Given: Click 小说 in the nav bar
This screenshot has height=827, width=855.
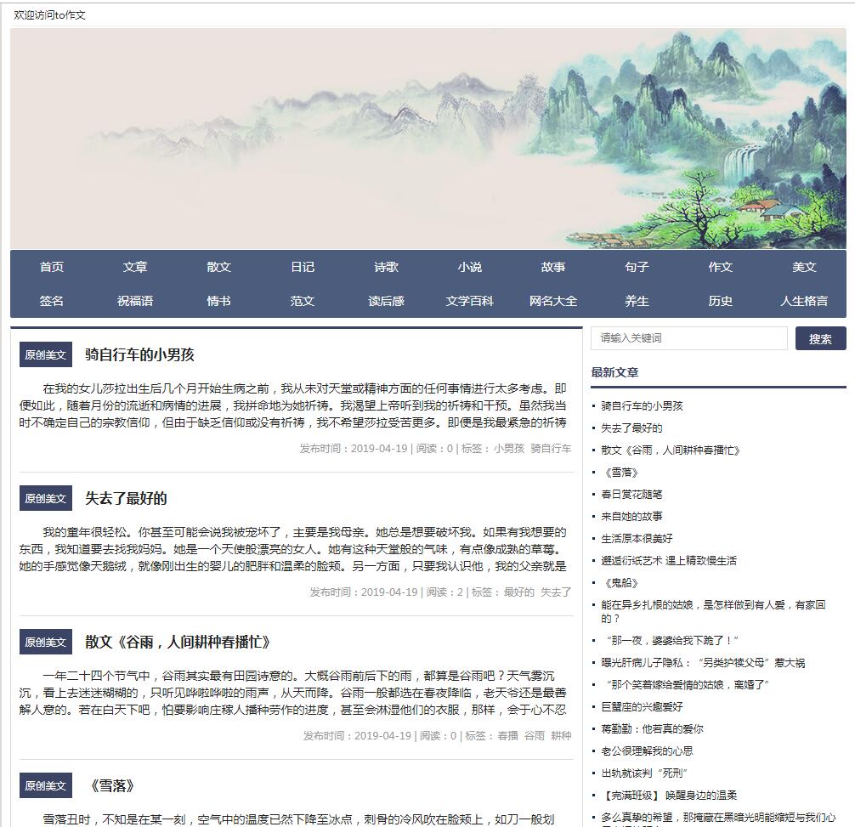Looking at the screenshot, I should coord(469,267).
